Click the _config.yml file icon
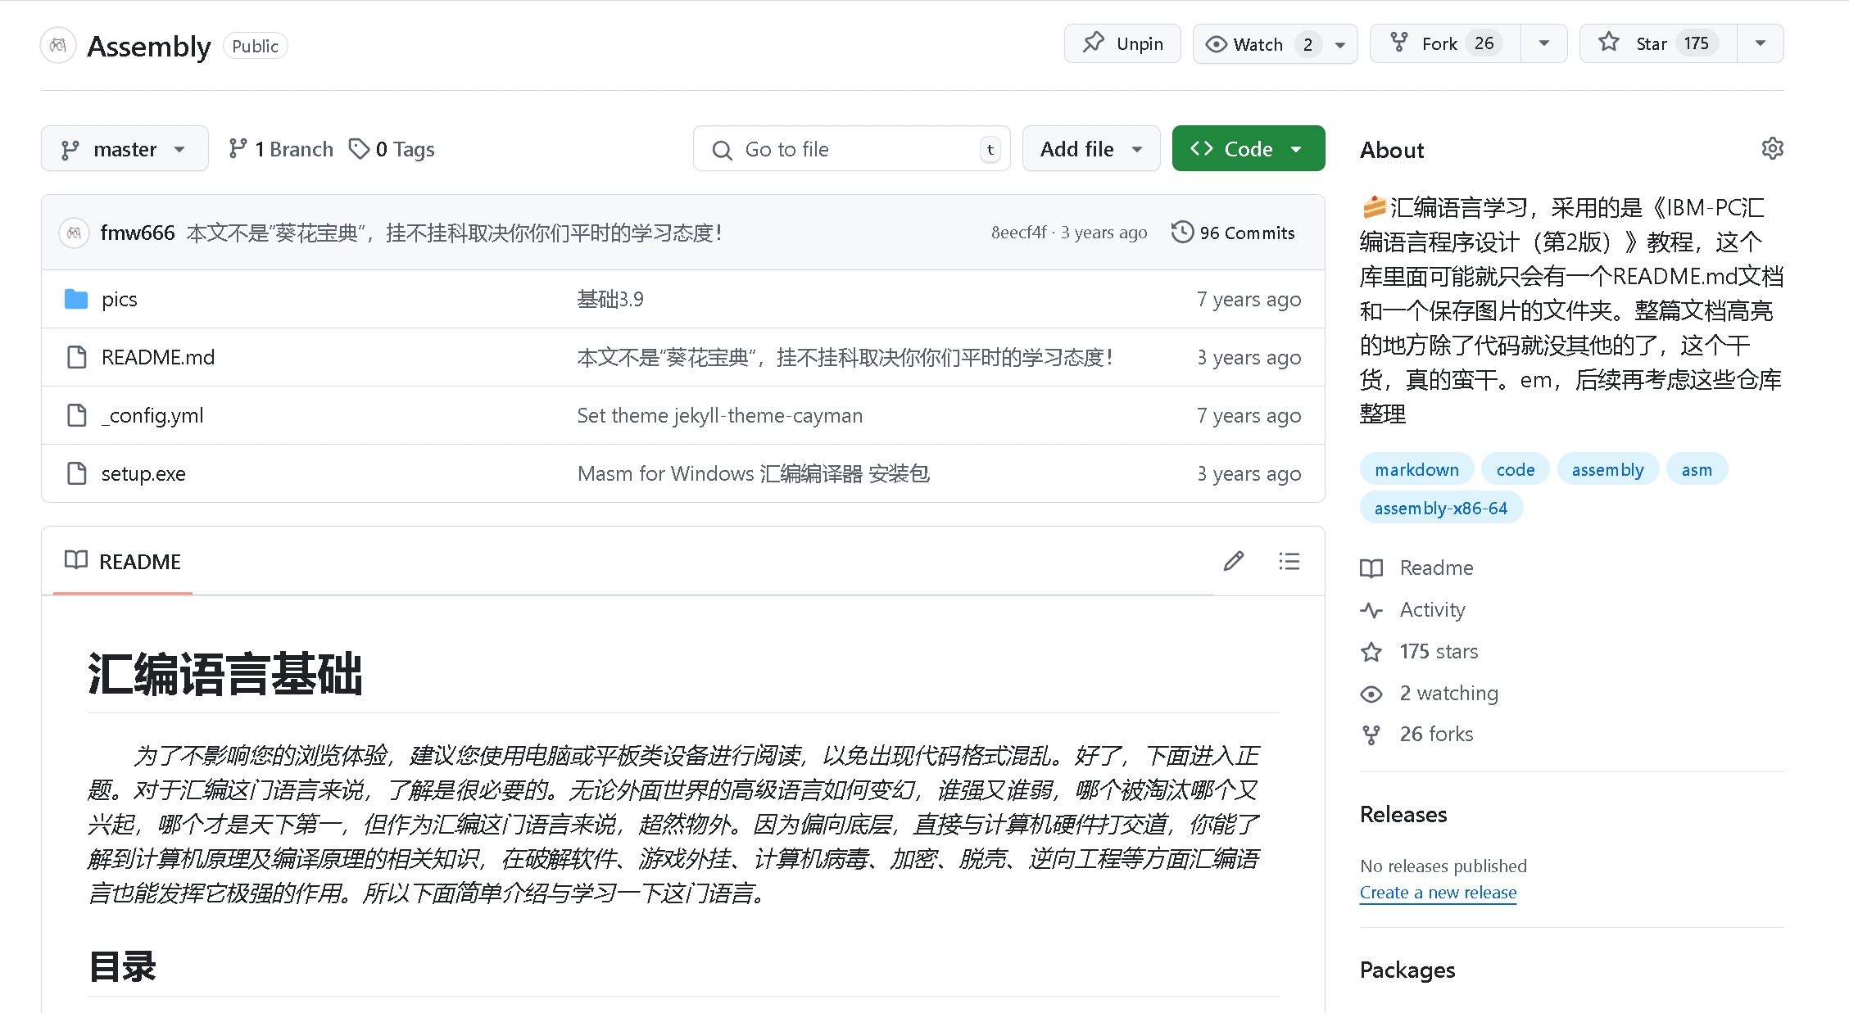Image resolution: width=1849 pixels, height=1013 pixels. coord(76,415)
